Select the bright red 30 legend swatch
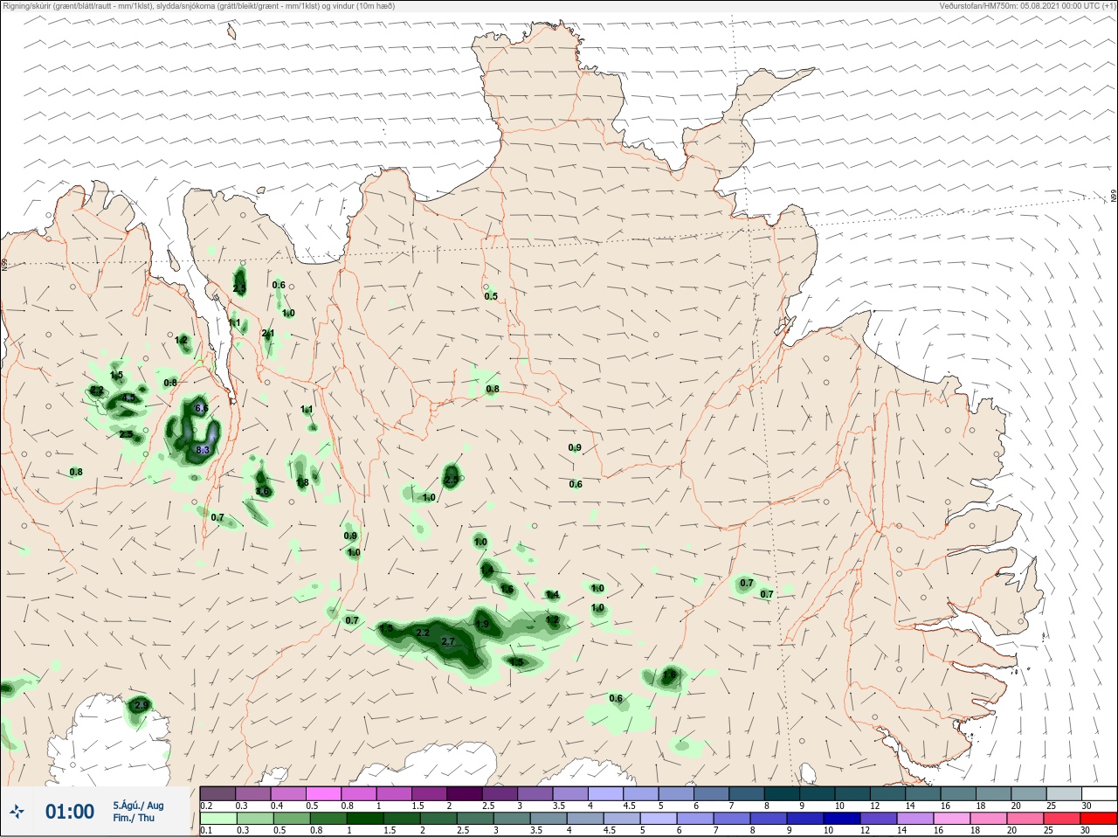 click(x=1099, y=819)
